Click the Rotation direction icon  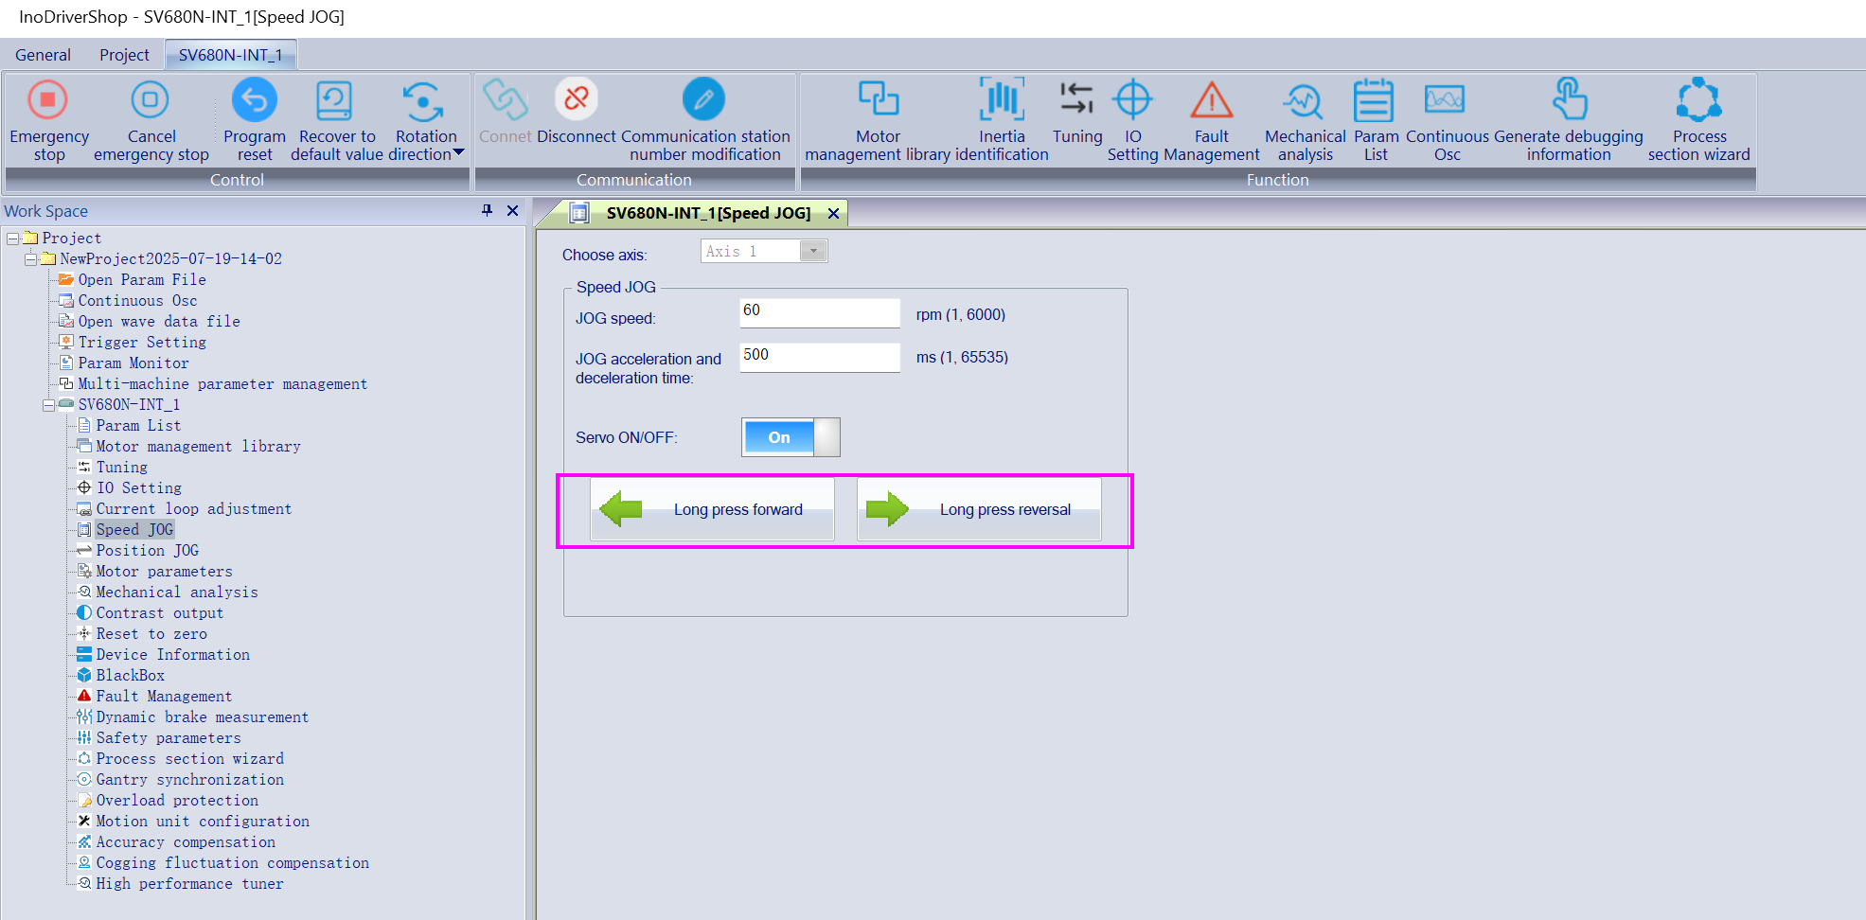coord(424,99)
